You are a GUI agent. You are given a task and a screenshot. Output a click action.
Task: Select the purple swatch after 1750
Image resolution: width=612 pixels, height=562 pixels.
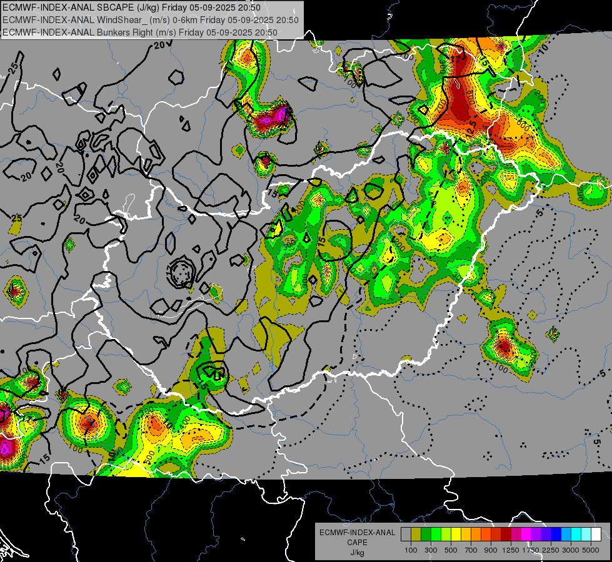point(536,535)
